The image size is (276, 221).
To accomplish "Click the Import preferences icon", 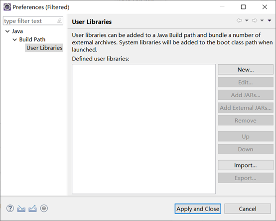I will [21, 209].
